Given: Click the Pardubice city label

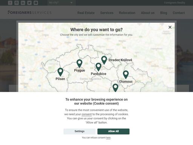Looking at the screenshot, I should click(98, 74).
